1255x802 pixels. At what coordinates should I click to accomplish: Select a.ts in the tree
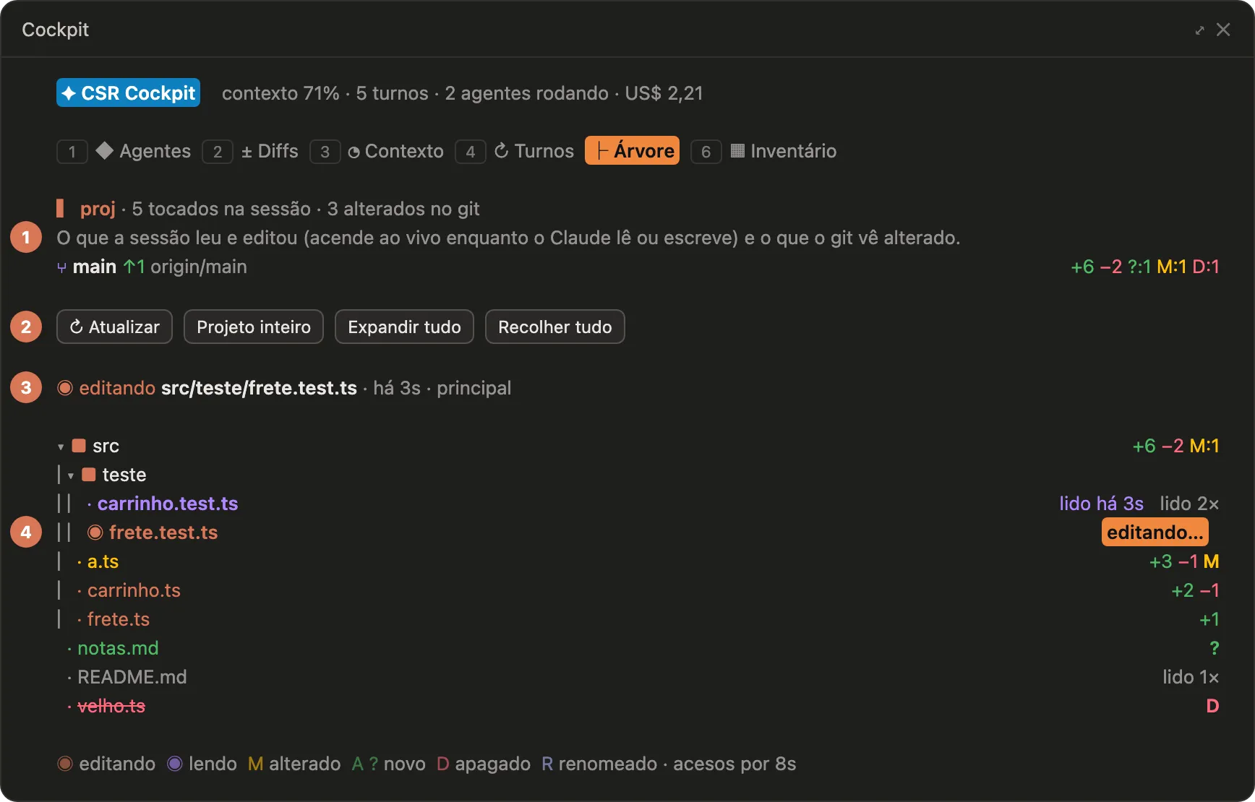coord(103,561)
